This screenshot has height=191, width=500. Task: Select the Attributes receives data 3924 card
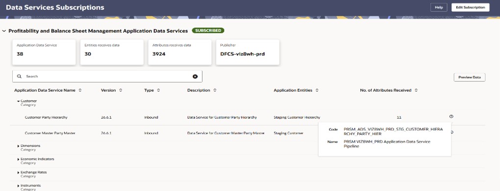[x=180, y=52]
